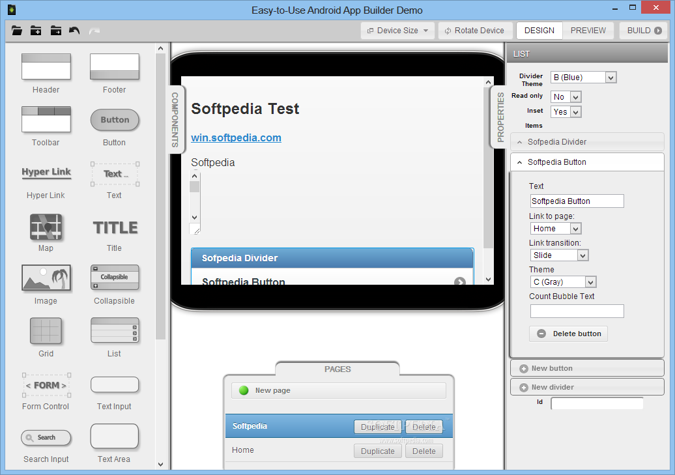675x475 pixels.
Task: Click the save project folder icon
Action: (55, 31)
